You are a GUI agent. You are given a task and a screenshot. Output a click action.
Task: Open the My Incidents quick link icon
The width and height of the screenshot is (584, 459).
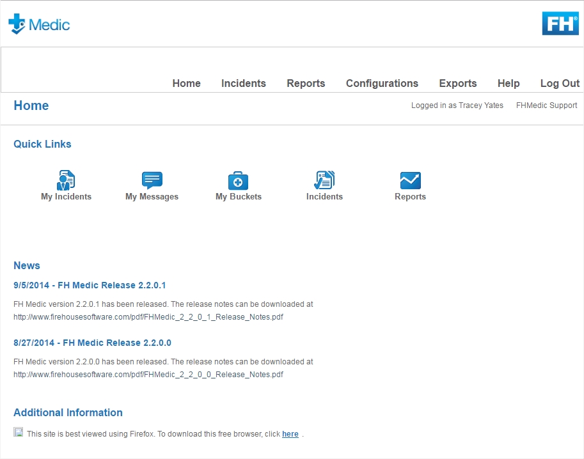(x=66, y=180)
